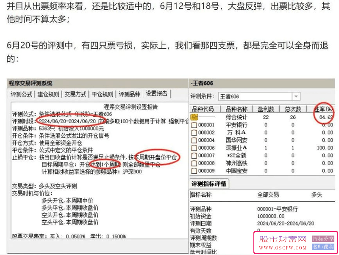Click the 程序交易评测设置报告 heading
Viewport: 339px width, 255px height.
tap(131, 107)
